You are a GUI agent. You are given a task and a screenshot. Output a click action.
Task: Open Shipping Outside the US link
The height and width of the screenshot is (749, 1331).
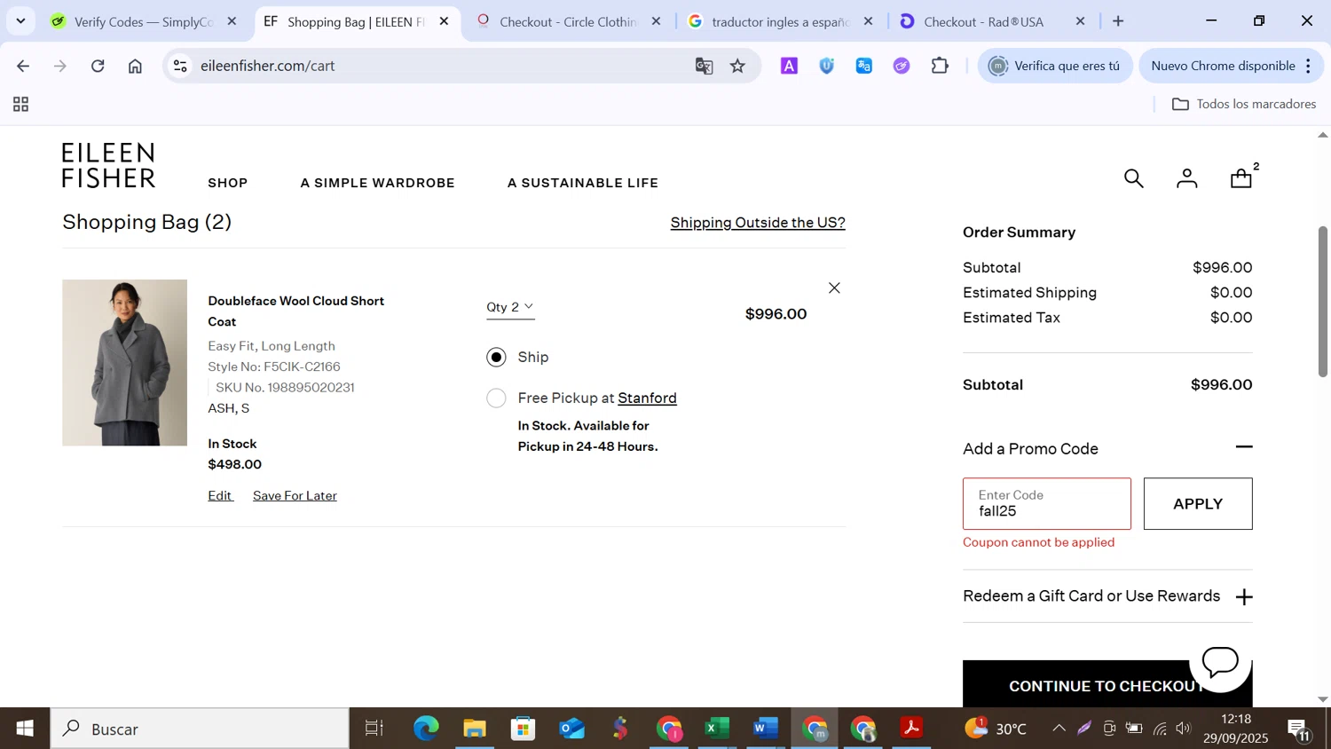pos(758,223)
